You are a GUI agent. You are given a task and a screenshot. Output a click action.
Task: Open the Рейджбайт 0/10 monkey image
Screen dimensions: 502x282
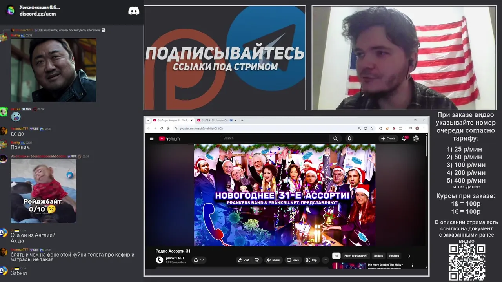click(x=43, y=191)
